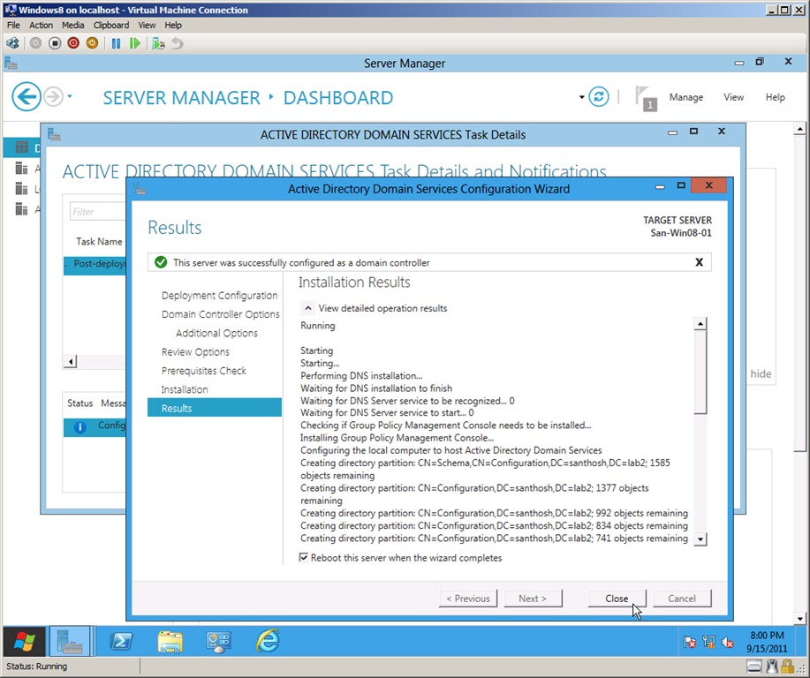Select second server icon in sidebar
The image size is (810, 678).
tap(21, 169)
